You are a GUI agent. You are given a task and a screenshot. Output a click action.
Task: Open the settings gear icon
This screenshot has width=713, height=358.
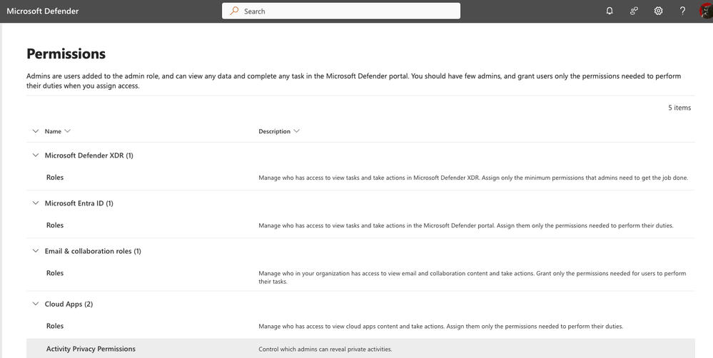click(x=658, y=11)
